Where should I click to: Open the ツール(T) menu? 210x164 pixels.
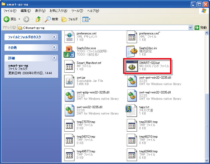point(77,11)
